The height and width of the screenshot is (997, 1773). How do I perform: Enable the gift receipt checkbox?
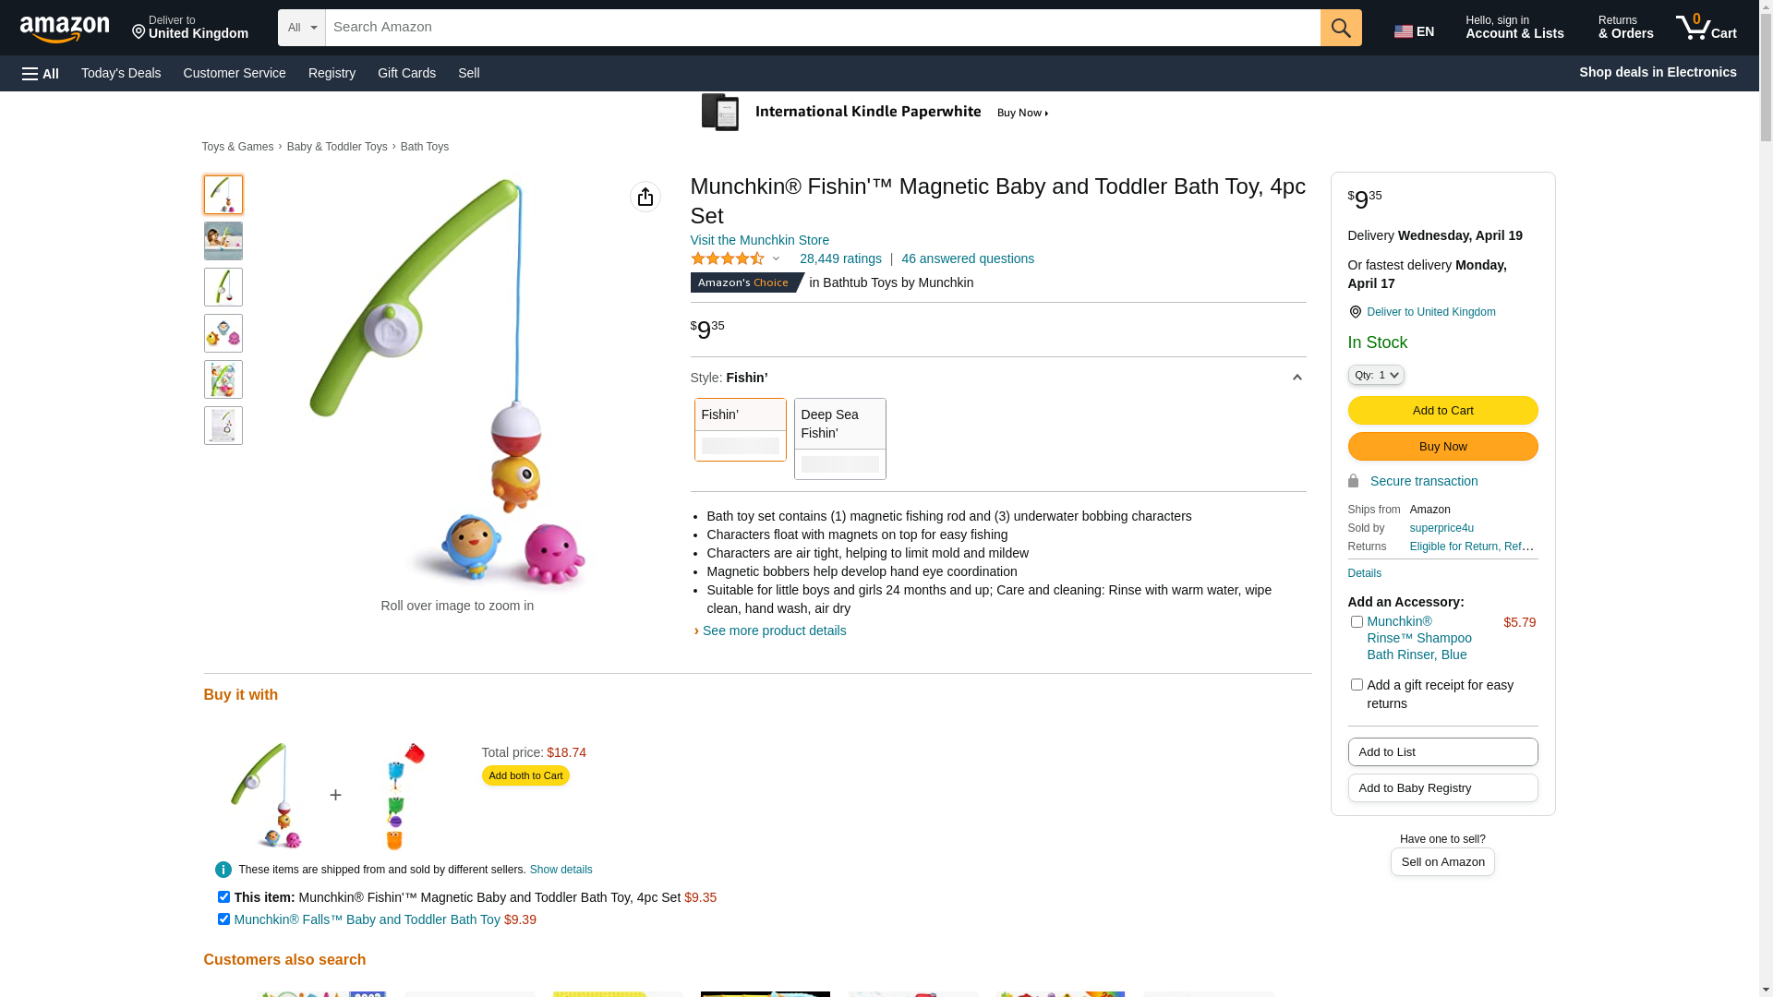[x=1357, y=685]
